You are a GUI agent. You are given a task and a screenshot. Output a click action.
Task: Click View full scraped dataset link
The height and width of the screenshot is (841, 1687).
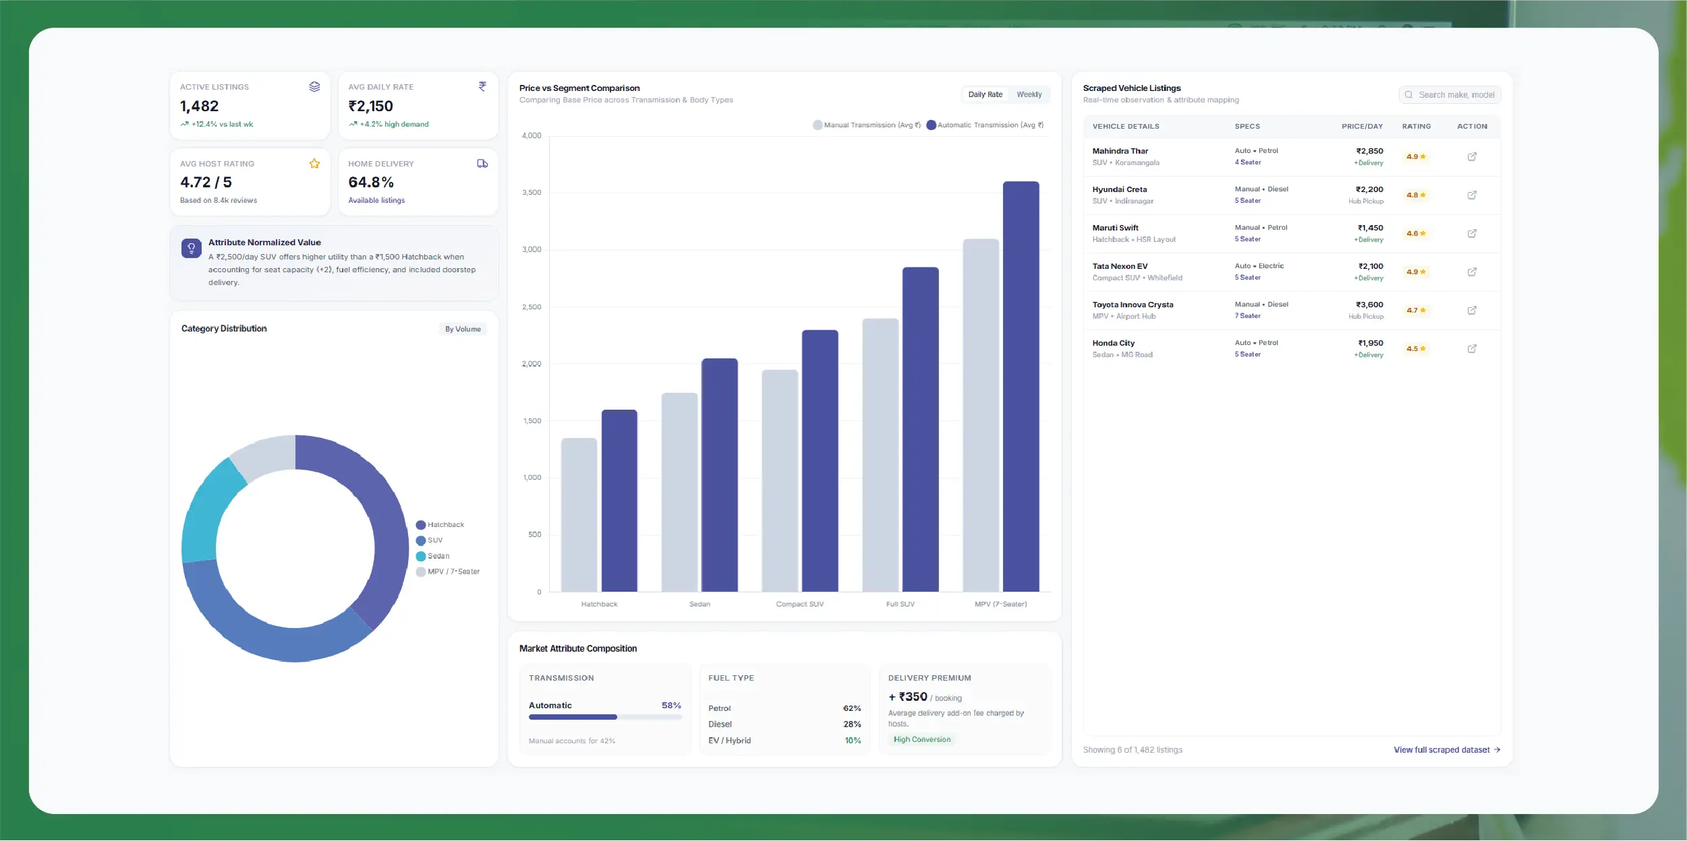(1447, 750)
